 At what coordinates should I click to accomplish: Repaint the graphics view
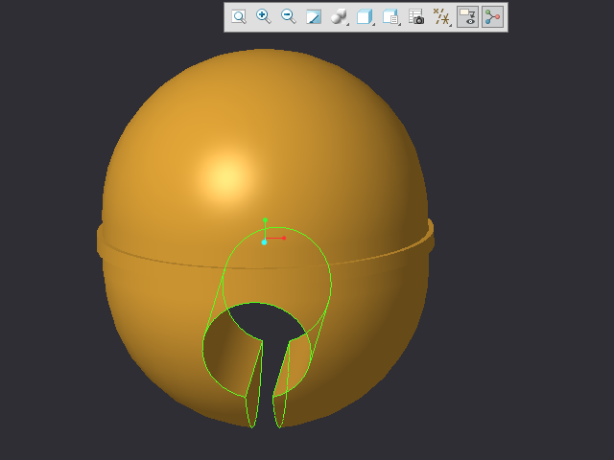[314, 17]
